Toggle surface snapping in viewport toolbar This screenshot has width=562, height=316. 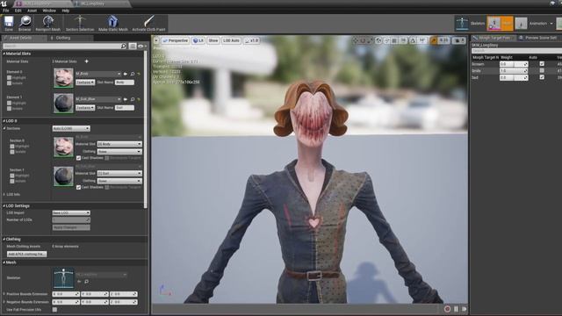[x=386, y=40]
